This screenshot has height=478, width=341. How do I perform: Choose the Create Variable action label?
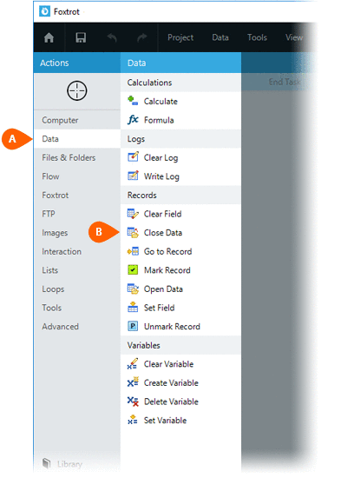point(171,383)
